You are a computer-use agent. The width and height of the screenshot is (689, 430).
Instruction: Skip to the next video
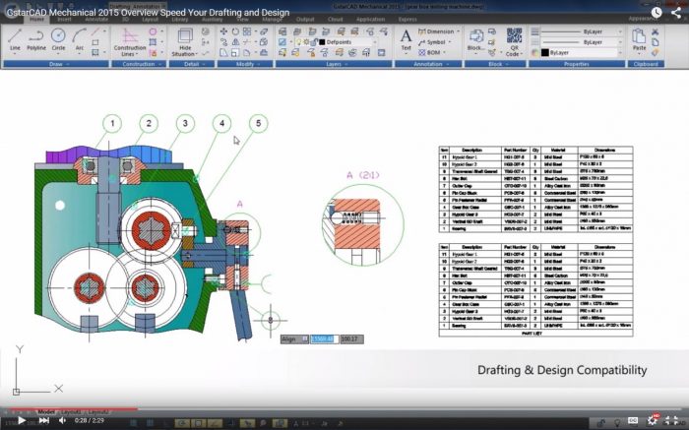pos(44,421)
